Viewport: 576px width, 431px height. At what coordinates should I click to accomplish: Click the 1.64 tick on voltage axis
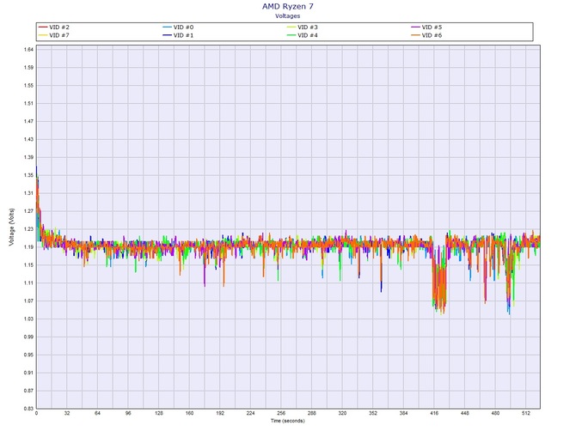tap(28, 50)
